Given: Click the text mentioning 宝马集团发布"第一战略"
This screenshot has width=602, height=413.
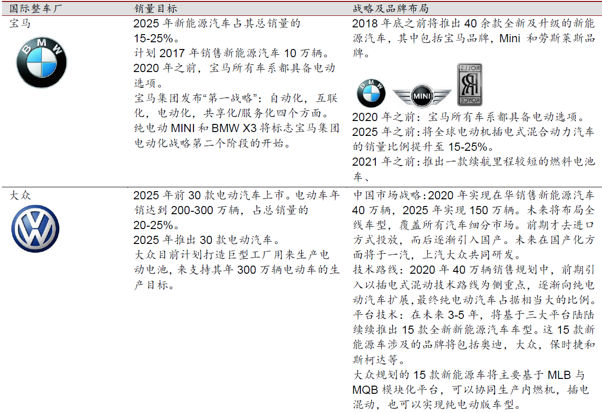Looking at the screenshot, I should click(x=236, y=98).
